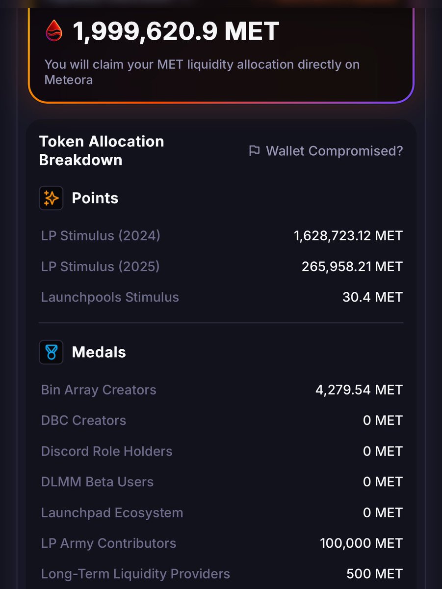442x589 pixels.
Task: Select the 100,000 MET amount
Action: [361, 543]
